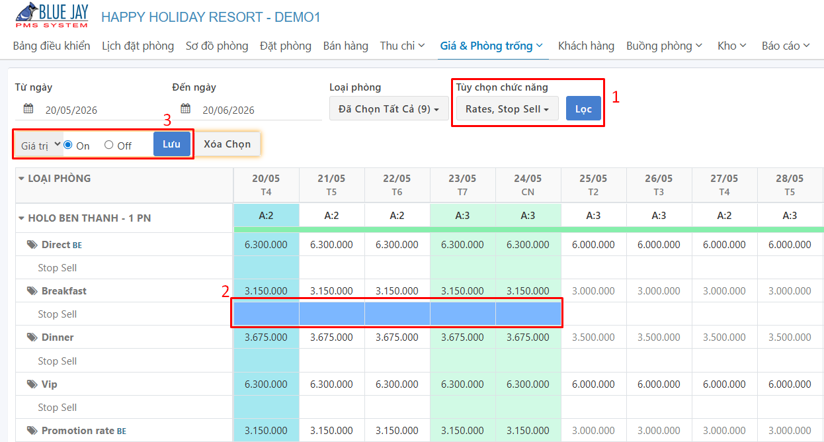Click tag icon next to Promotion rate
This screenshot has width=824, height=442.
32,431
